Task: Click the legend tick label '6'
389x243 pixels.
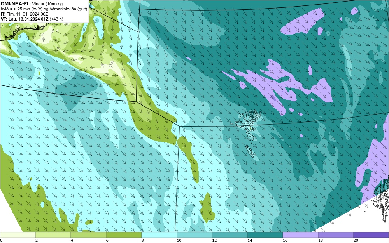Action: (x=107, y=240)
